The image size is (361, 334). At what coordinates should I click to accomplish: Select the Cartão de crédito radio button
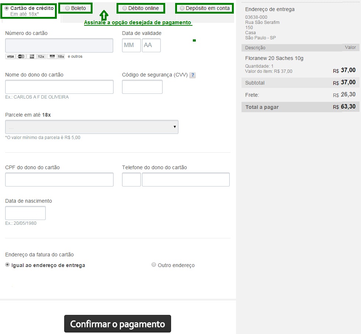click(x=7, y=8)
